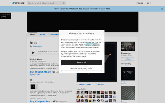Open the Irreal discography cover

(128, 74)
